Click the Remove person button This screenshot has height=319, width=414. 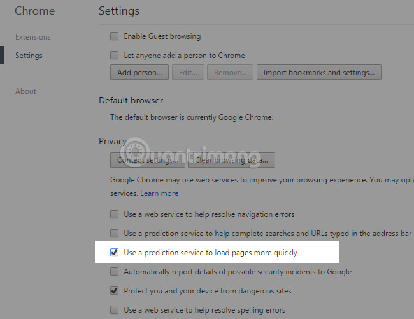tap(230, 72)
